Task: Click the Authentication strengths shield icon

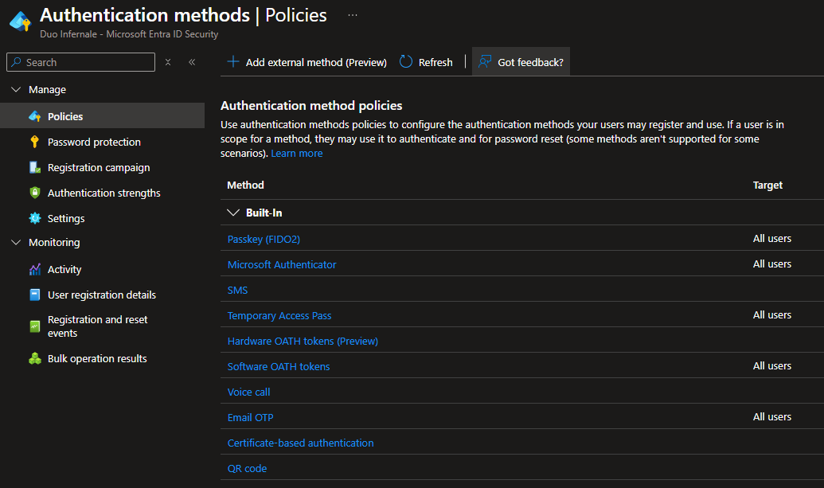Action: pos(34,193)
